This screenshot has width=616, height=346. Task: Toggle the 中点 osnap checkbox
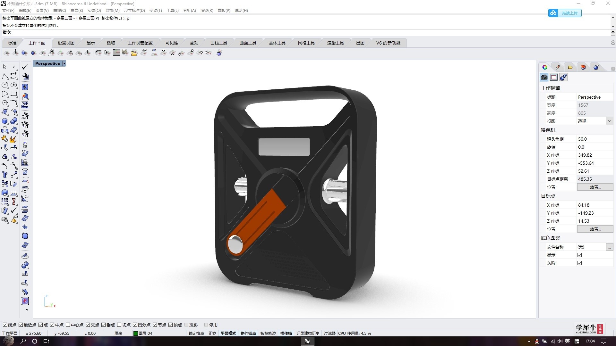pos(52,325)
